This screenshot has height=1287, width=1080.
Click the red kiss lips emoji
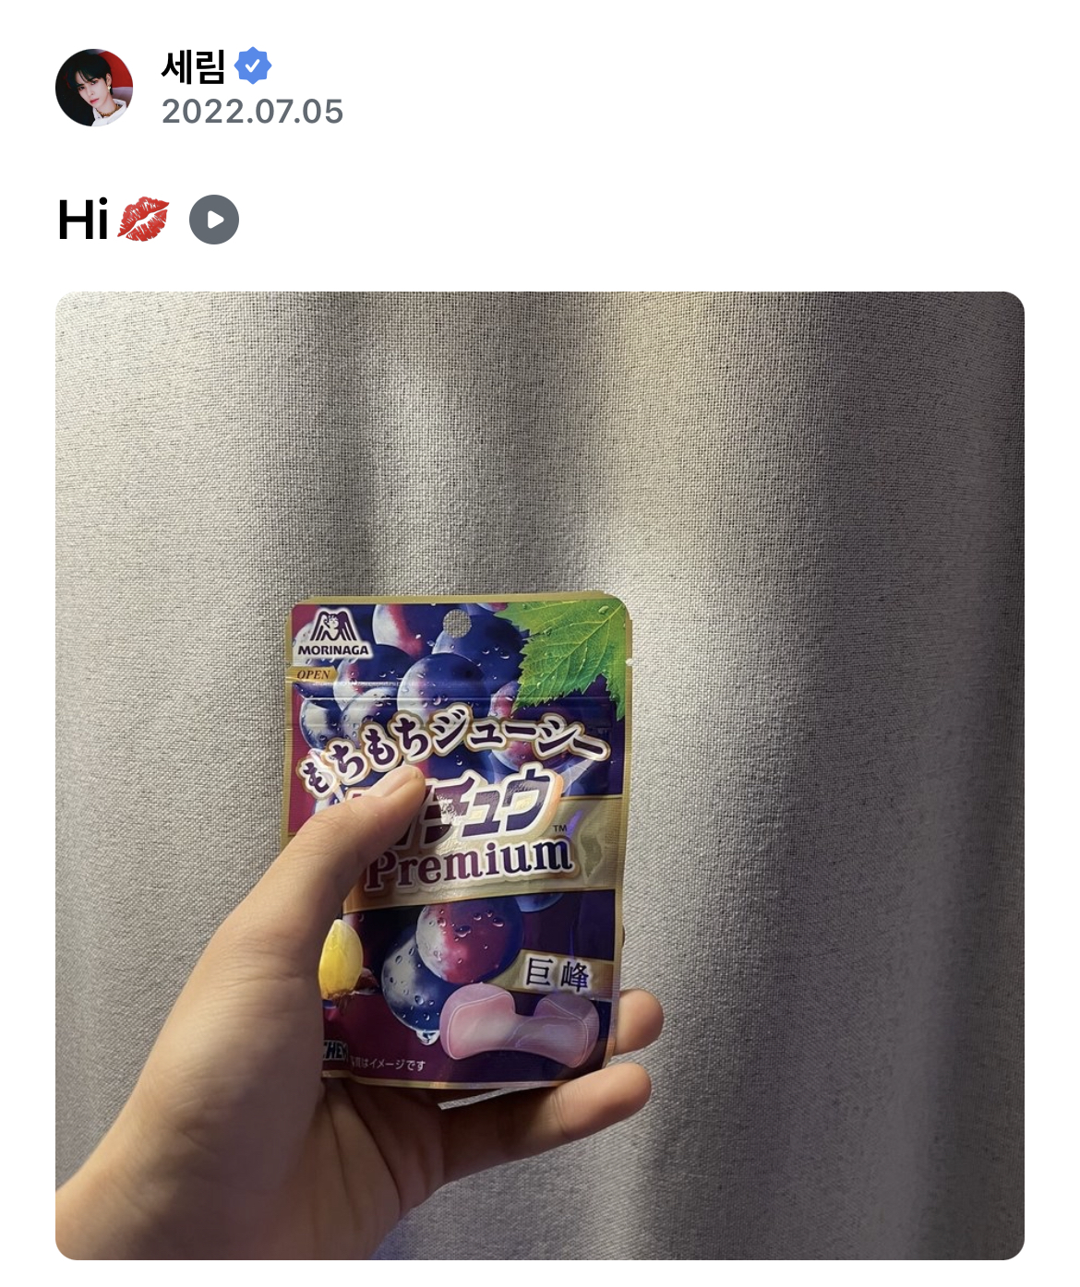[143, 220]
